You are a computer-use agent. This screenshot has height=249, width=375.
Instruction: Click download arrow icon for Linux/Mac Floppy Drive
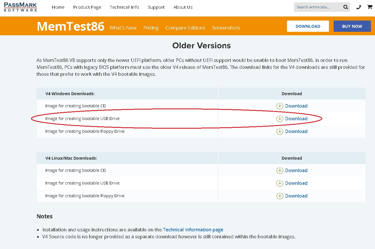[280, 196]
